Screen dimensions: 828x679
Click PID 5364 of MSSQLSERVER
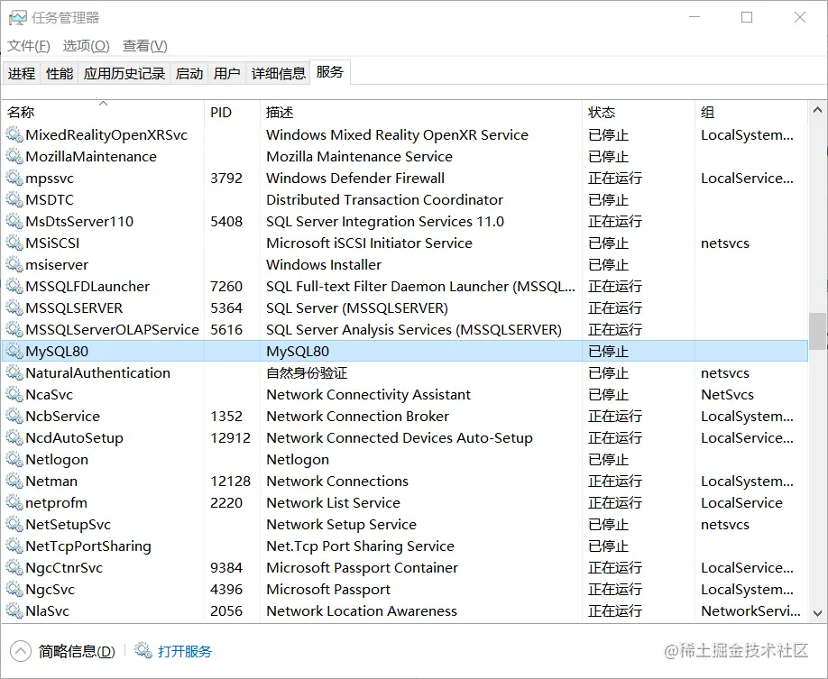click(226, 307)
